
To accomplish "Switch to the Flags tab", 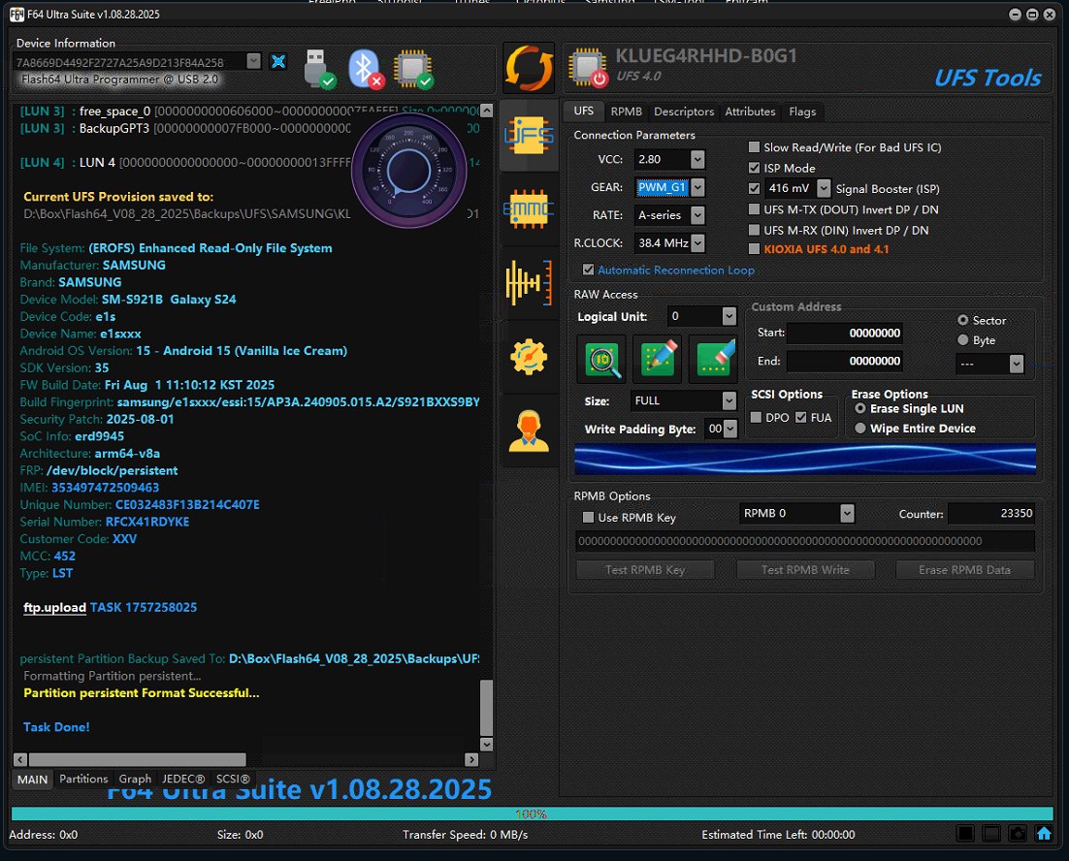I will tap(802, 112).
